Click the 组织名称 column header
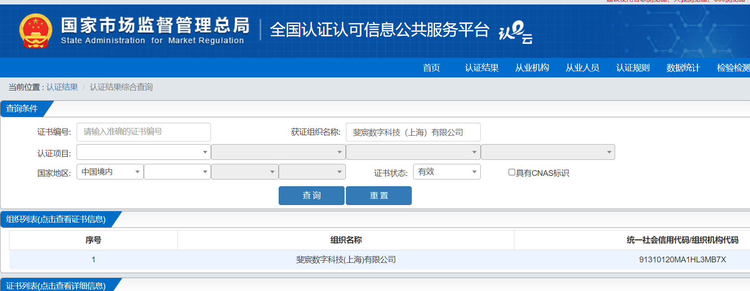The height and width of the screenshot is (291, 750). [x=346, y=240]
